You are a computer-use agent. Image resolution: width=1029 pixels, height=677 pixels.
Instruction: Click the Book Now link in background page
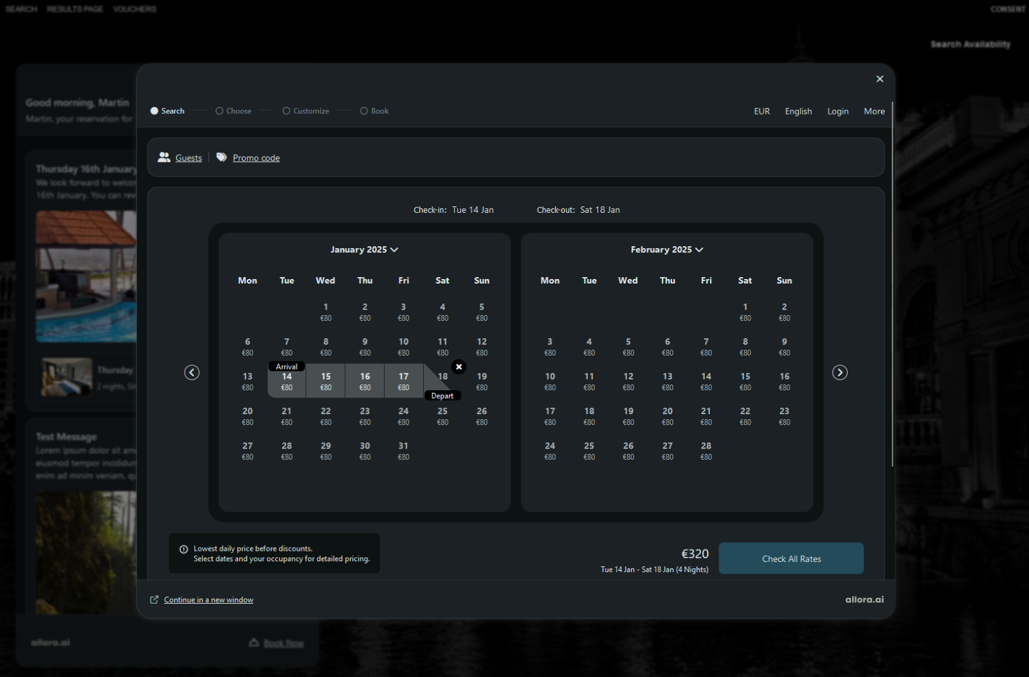[x=284, y=643]
